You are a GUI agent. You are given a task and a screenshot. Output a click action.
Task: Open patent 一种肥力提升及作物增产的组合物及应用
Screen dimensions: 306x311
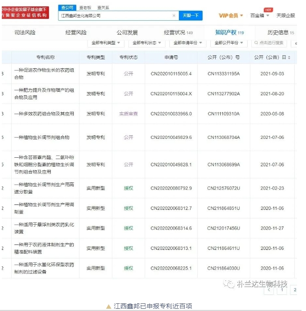[44, 93]
